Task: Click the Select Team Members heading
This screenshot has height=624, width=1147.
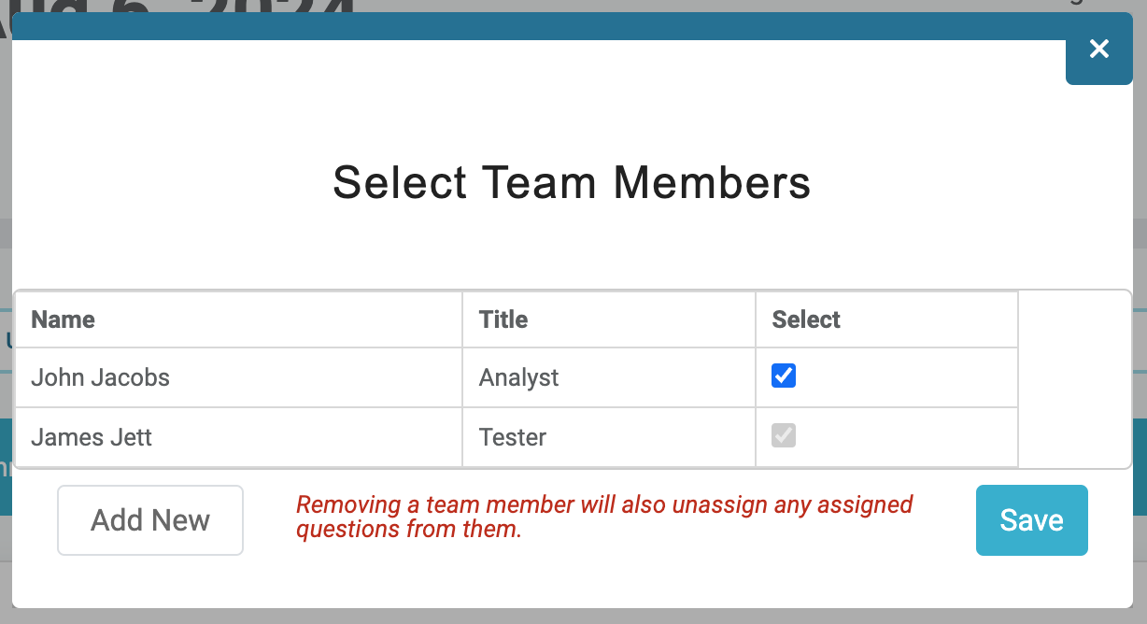Action: pyautogui.click(x=572, y=182)
